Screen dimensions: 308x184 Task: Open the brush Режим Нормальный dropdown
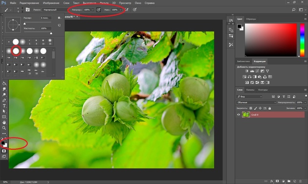click(x=54, y=10)
